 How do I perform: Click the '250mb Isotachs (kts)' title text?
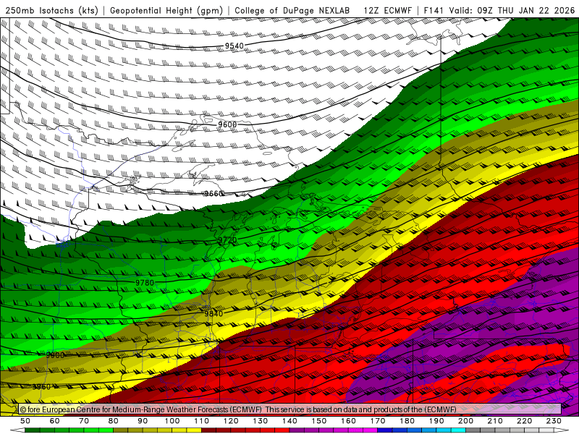coord(52,10)
